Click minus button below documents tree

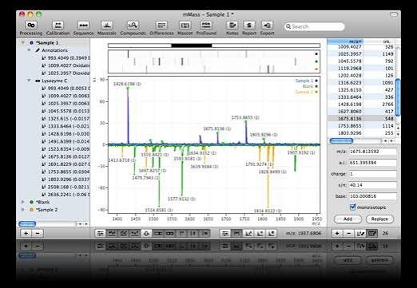[38, 233]
